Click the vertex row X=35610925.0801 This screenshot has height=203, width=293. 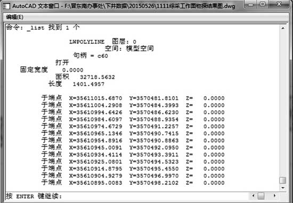tap(133, 162)
